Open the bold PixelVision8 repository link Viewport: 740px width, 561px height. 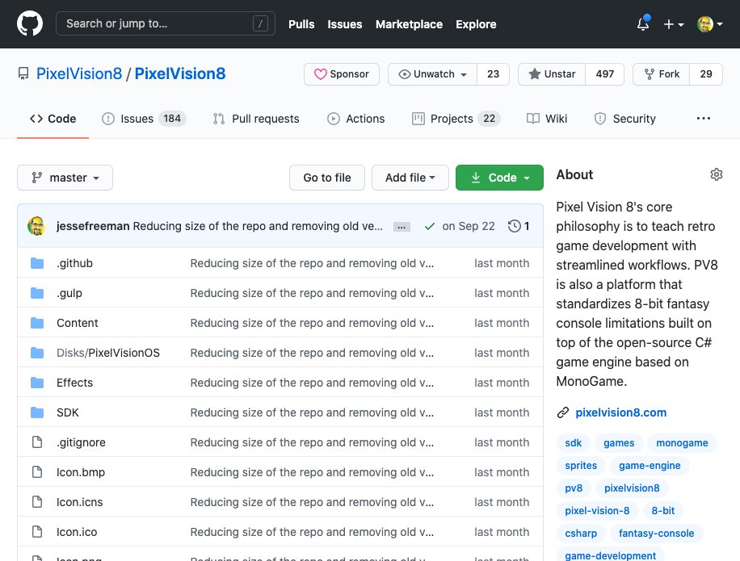180,73
